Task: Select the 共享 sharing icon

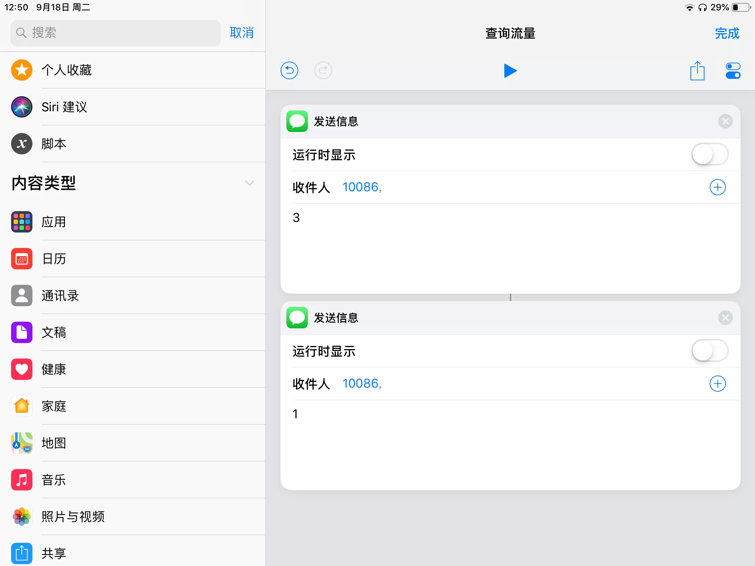Action: pos(22,553)
